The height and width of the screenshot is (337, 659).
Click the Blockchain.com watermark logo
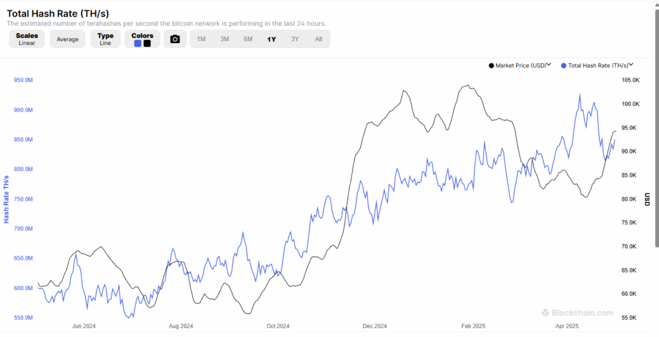tap(577, 313)
